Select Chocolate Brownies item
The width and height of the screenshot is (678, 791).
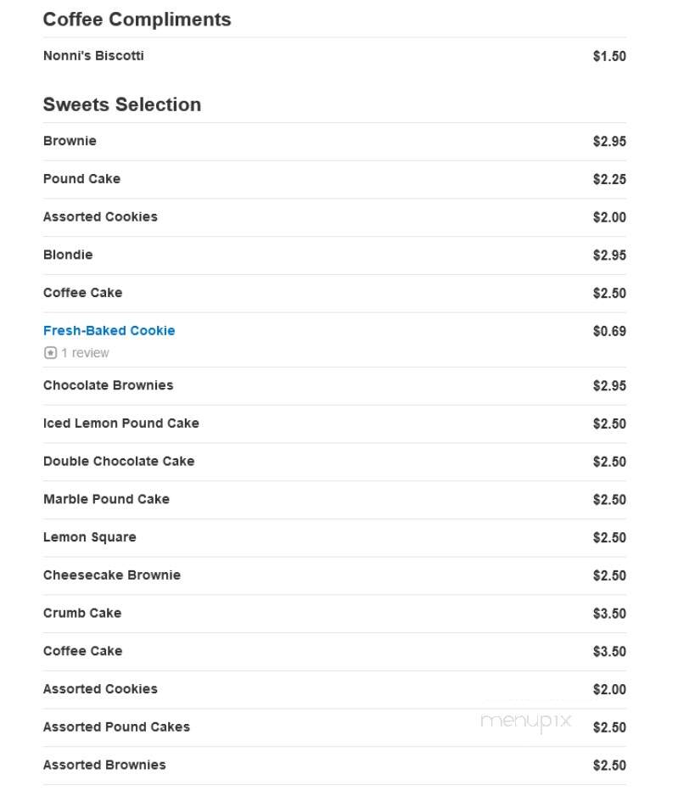[x=108, y=385]
